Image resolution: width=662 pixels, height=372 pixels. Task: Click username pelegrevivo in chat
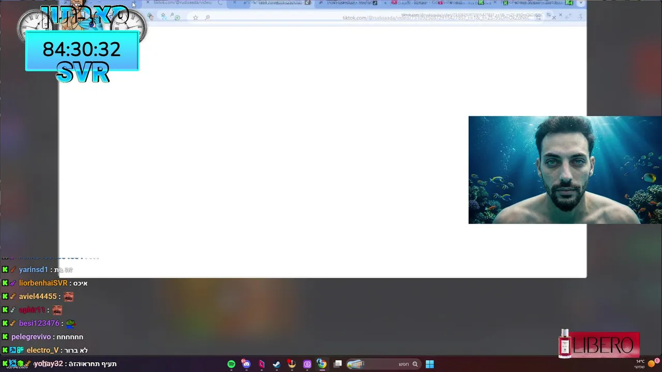31,337
